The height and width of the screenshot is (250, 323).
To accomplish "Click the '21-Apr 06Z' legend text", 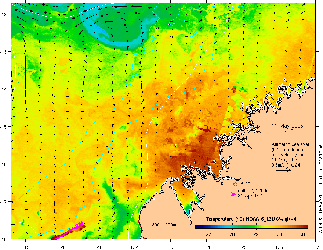I will pos(250,196).
